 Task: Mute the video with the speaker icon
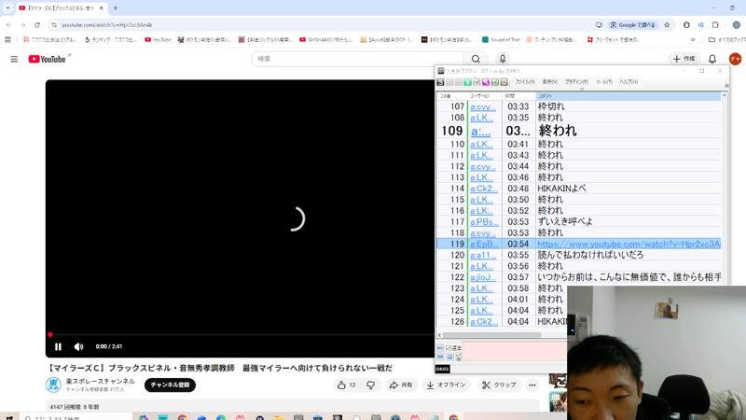[78, 346]
